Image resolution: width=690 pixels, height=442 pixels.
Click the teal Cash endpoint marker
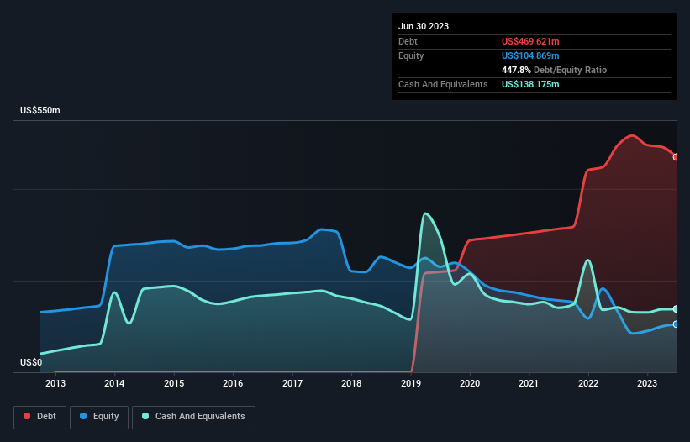tap(676, 309)
